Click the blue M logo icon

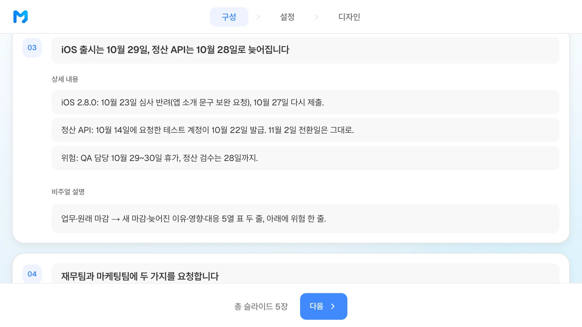20,17
